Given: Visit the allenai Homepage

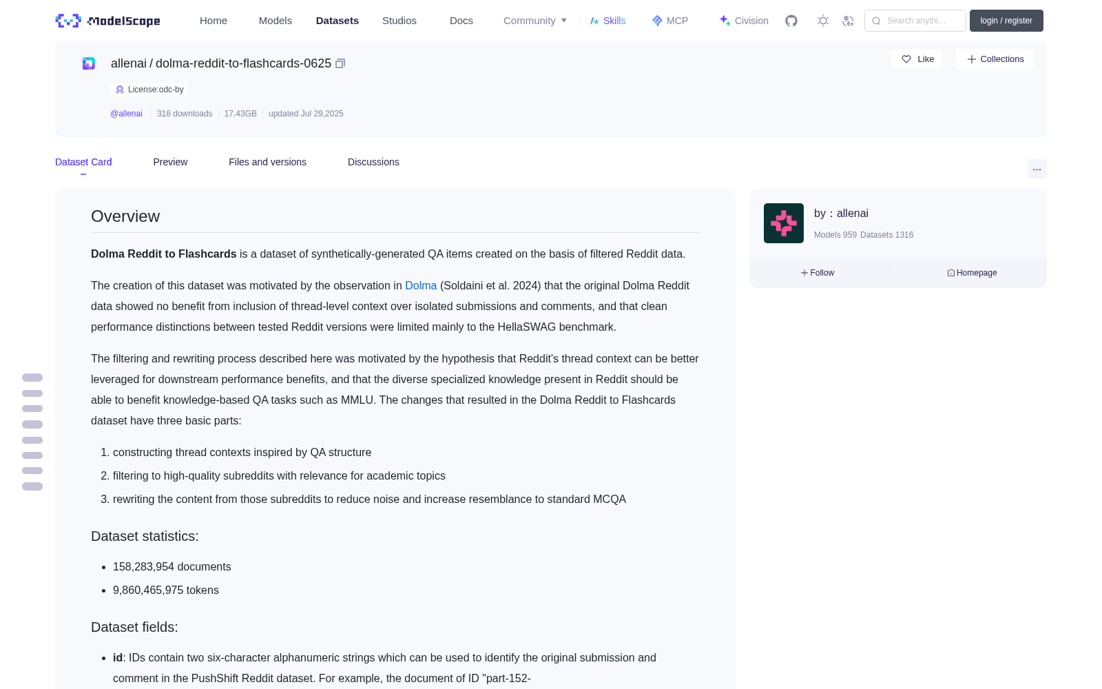Looking at the screenshot, I should pos(972,273).
